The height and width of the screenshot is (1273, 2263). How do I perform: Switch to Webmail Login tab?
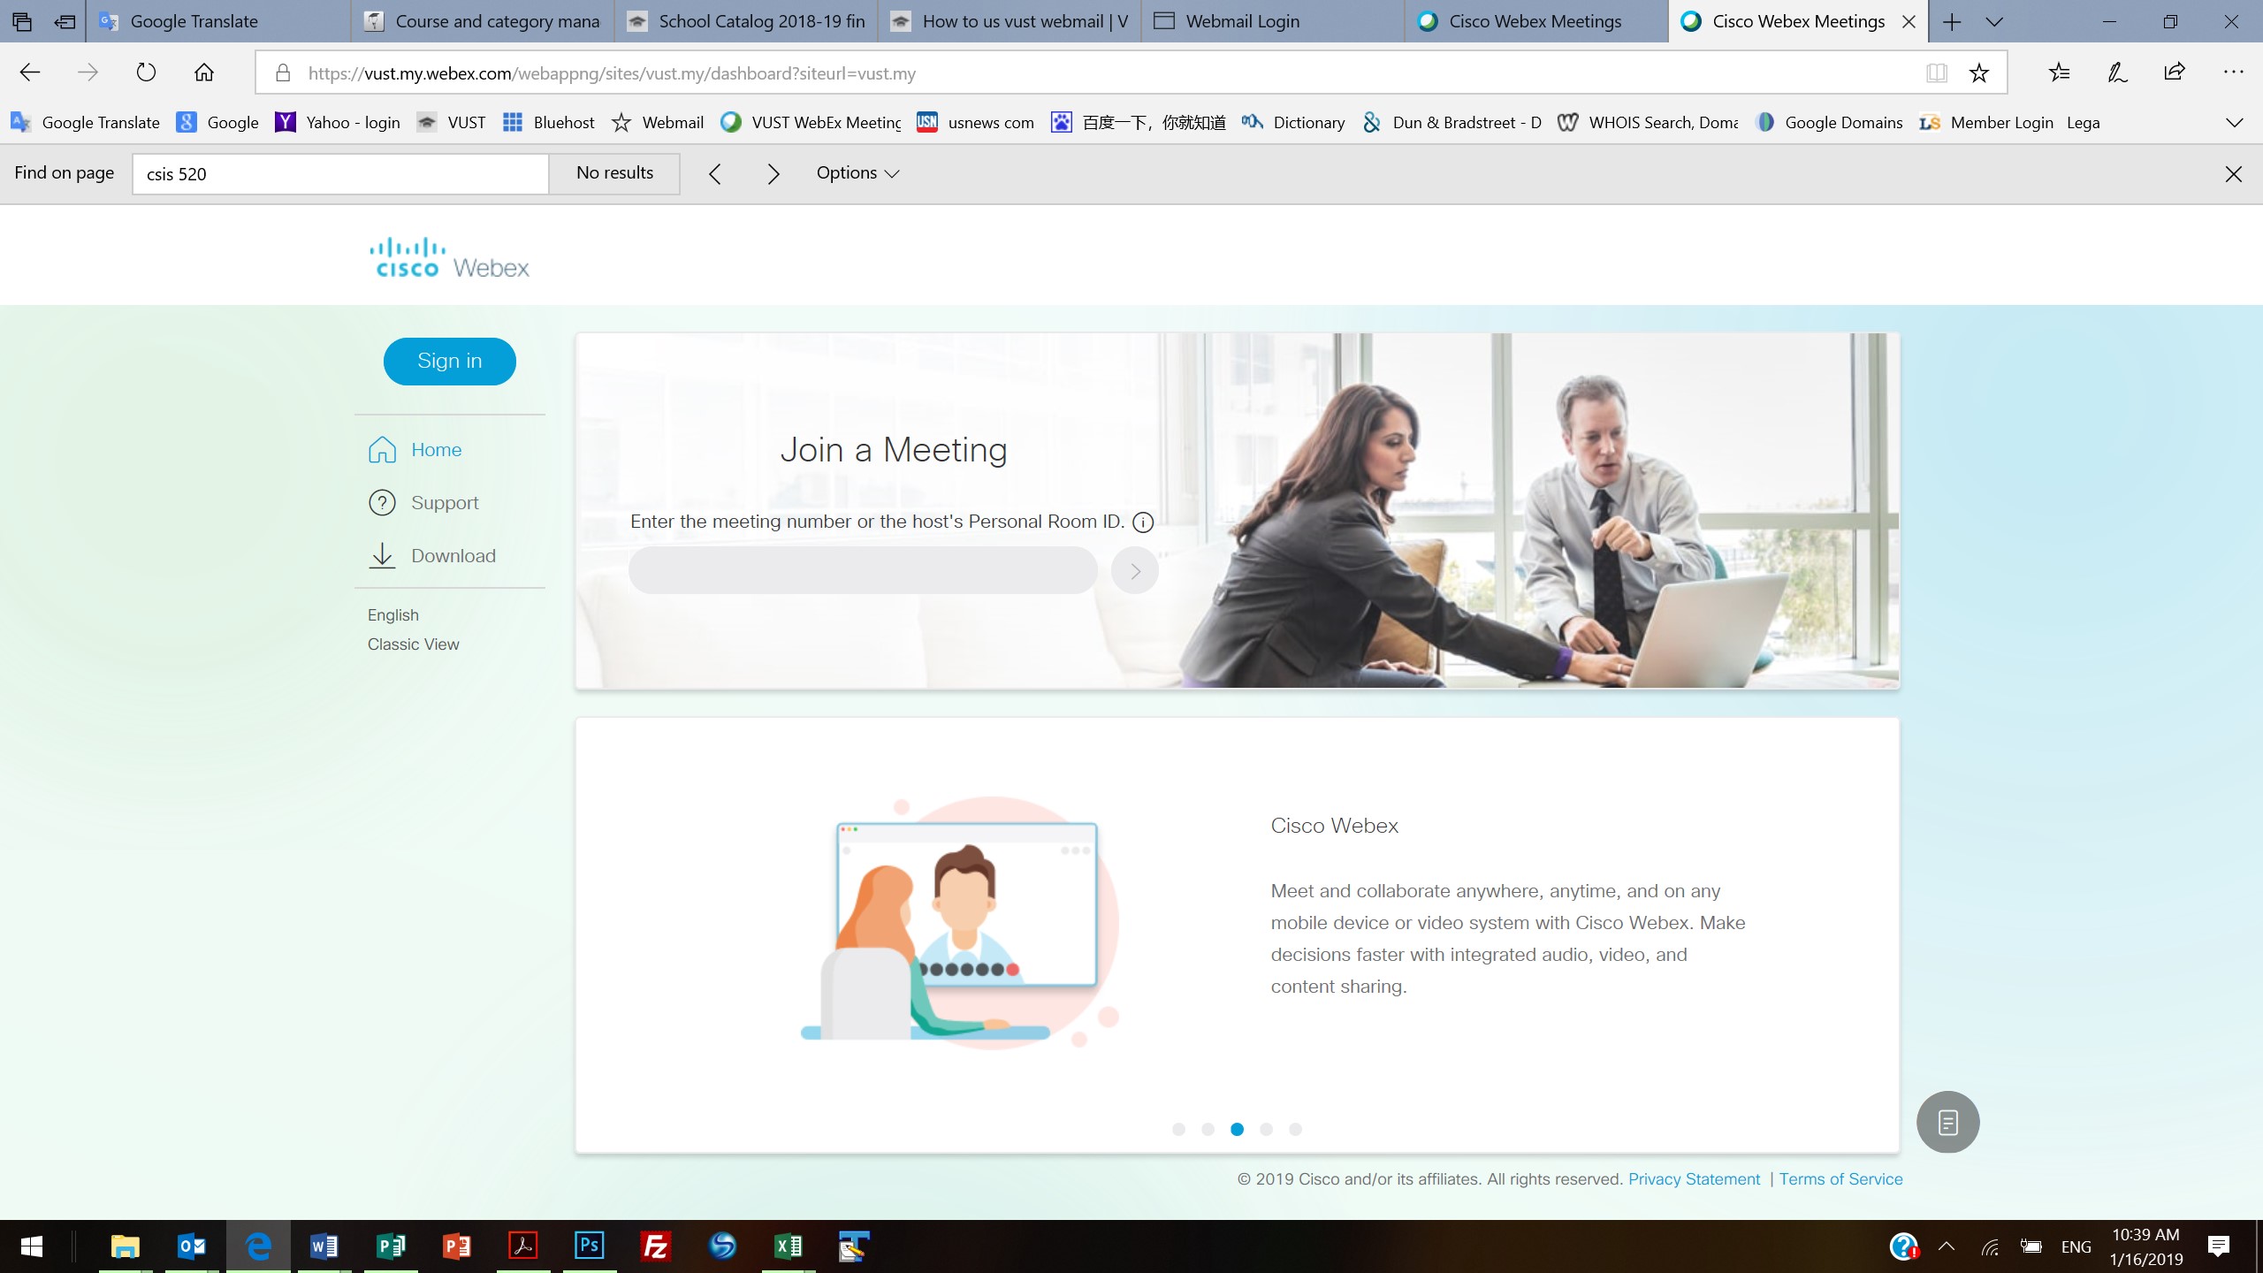pos(1273,21)
